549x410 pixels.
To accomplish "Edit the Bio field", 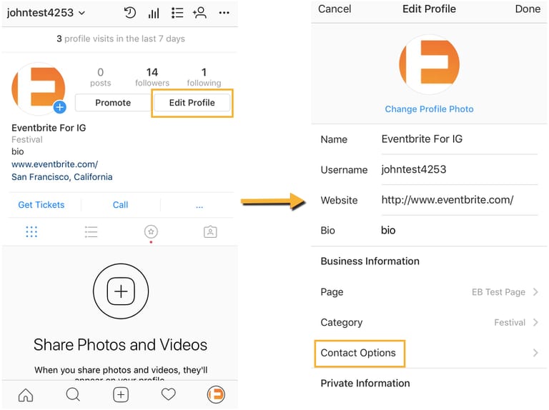I will (x=460, y=230).
